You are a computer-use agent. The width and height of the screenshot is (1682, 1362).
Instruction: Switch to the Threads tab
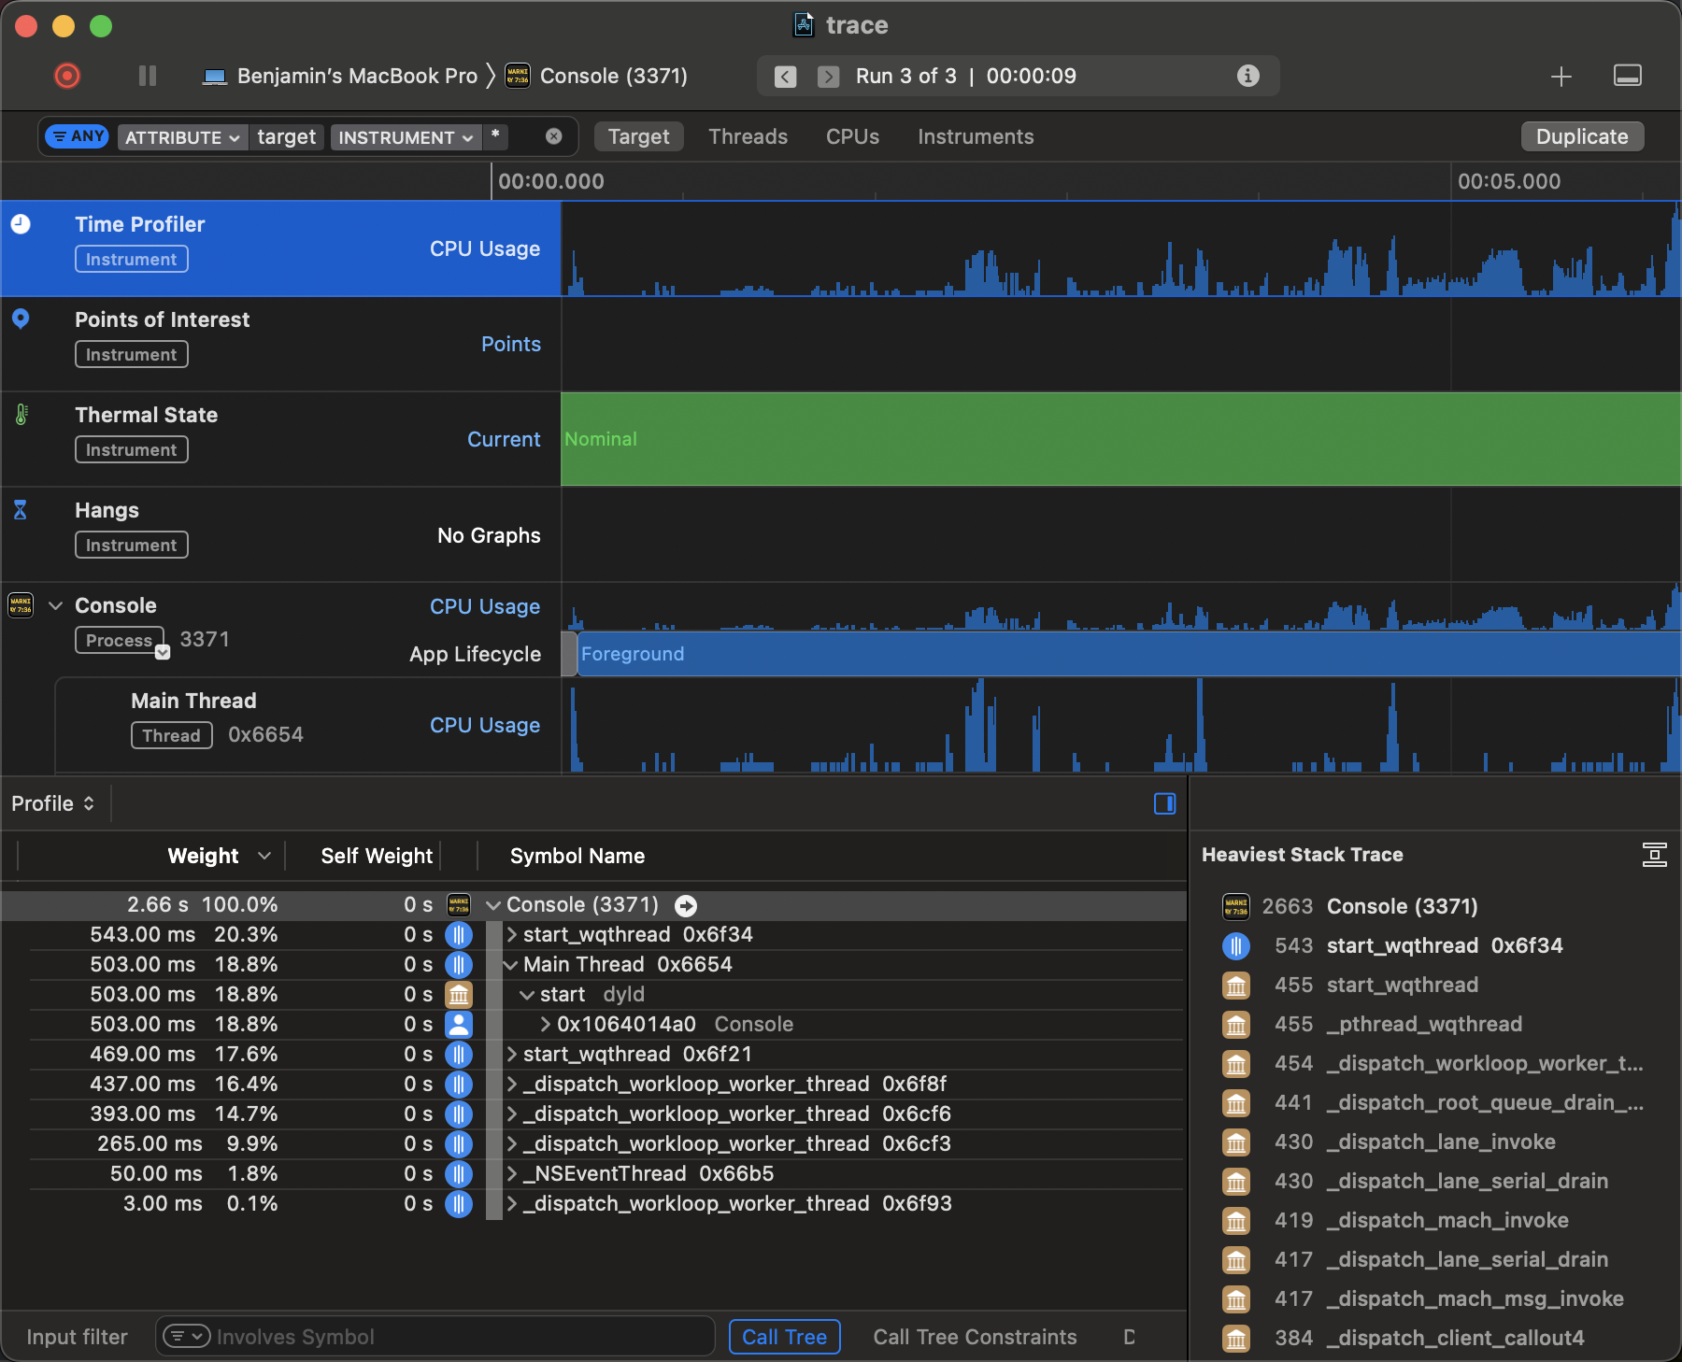[x=748, y=136]
